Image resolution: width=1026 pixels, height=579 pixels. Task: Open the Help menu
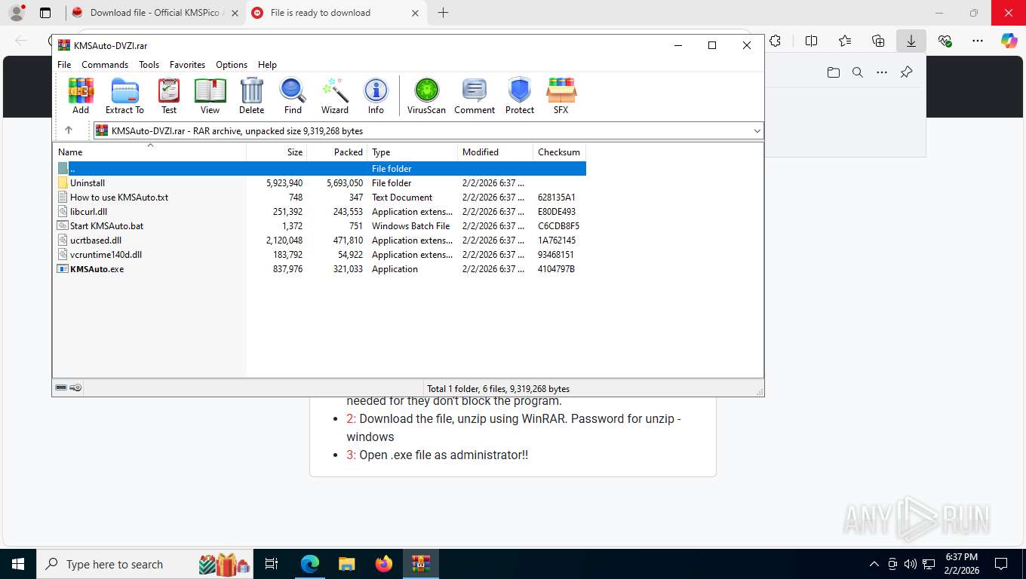pyautogui.click(x=267, y=65)
